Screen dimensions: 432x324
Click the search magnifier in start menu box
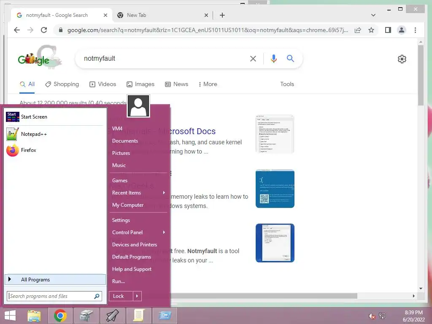(97, 296)
